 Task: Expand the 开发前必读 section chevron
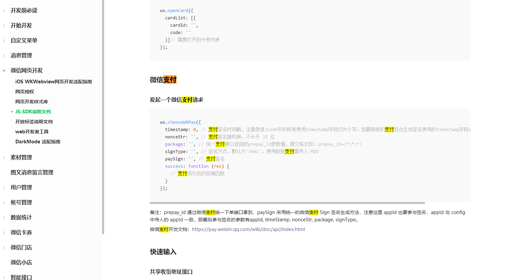coord(4,11)
